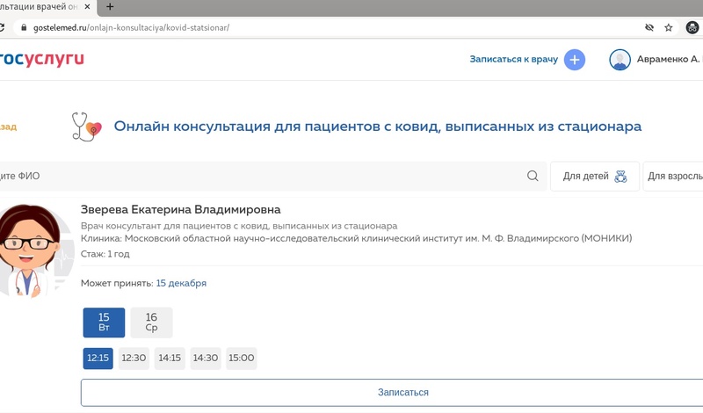Click the teddy bear icon
The width and height of the screenshot is (703, 413).
620,177
